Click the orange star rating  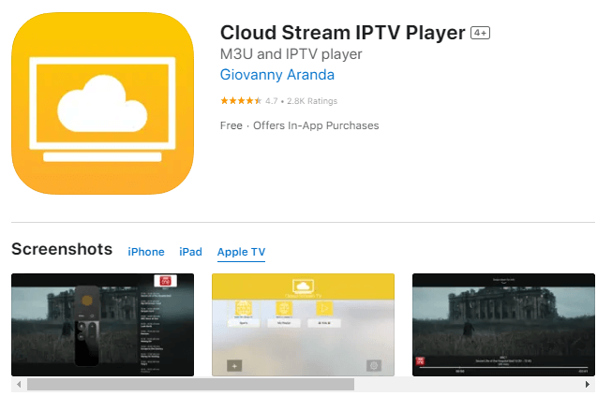click(241, 101)
